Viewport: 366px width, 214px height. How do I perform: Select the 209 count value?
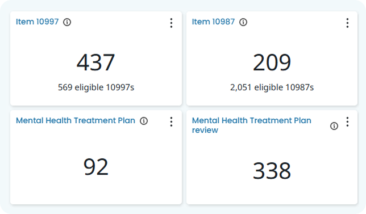point(272,62)
